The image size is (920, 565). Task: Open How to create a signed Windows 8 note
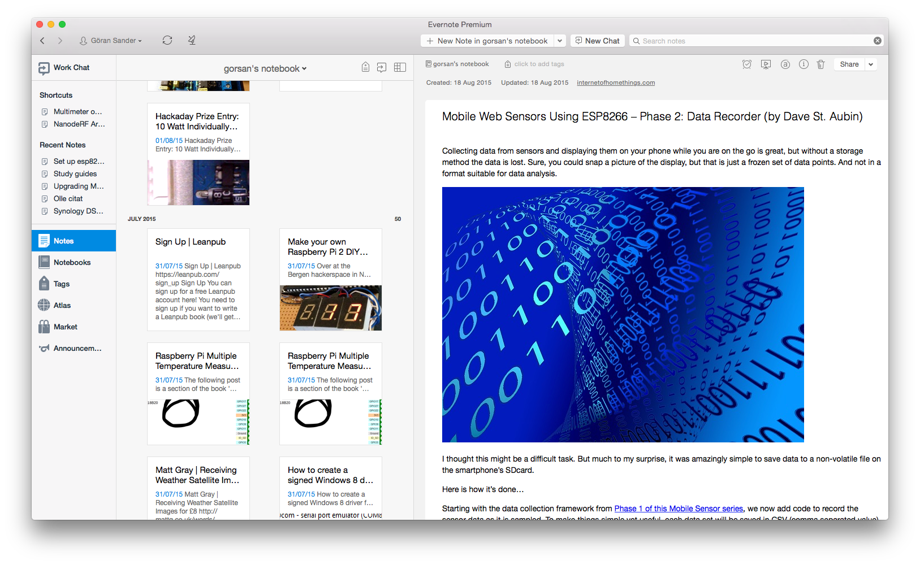(x=331, y=488)
